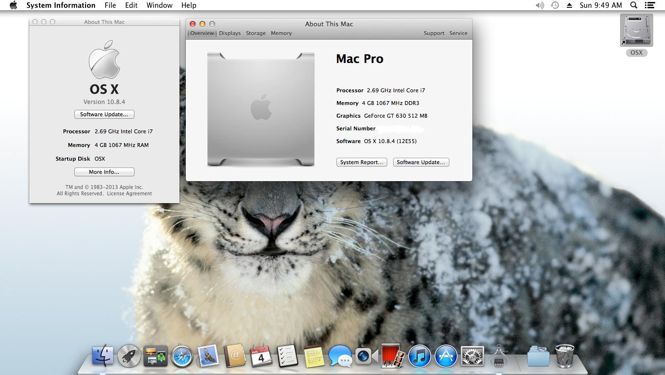This screenshot has height=375, width=665.
Task: Select the Overview tab
Action: click(202, 33)
